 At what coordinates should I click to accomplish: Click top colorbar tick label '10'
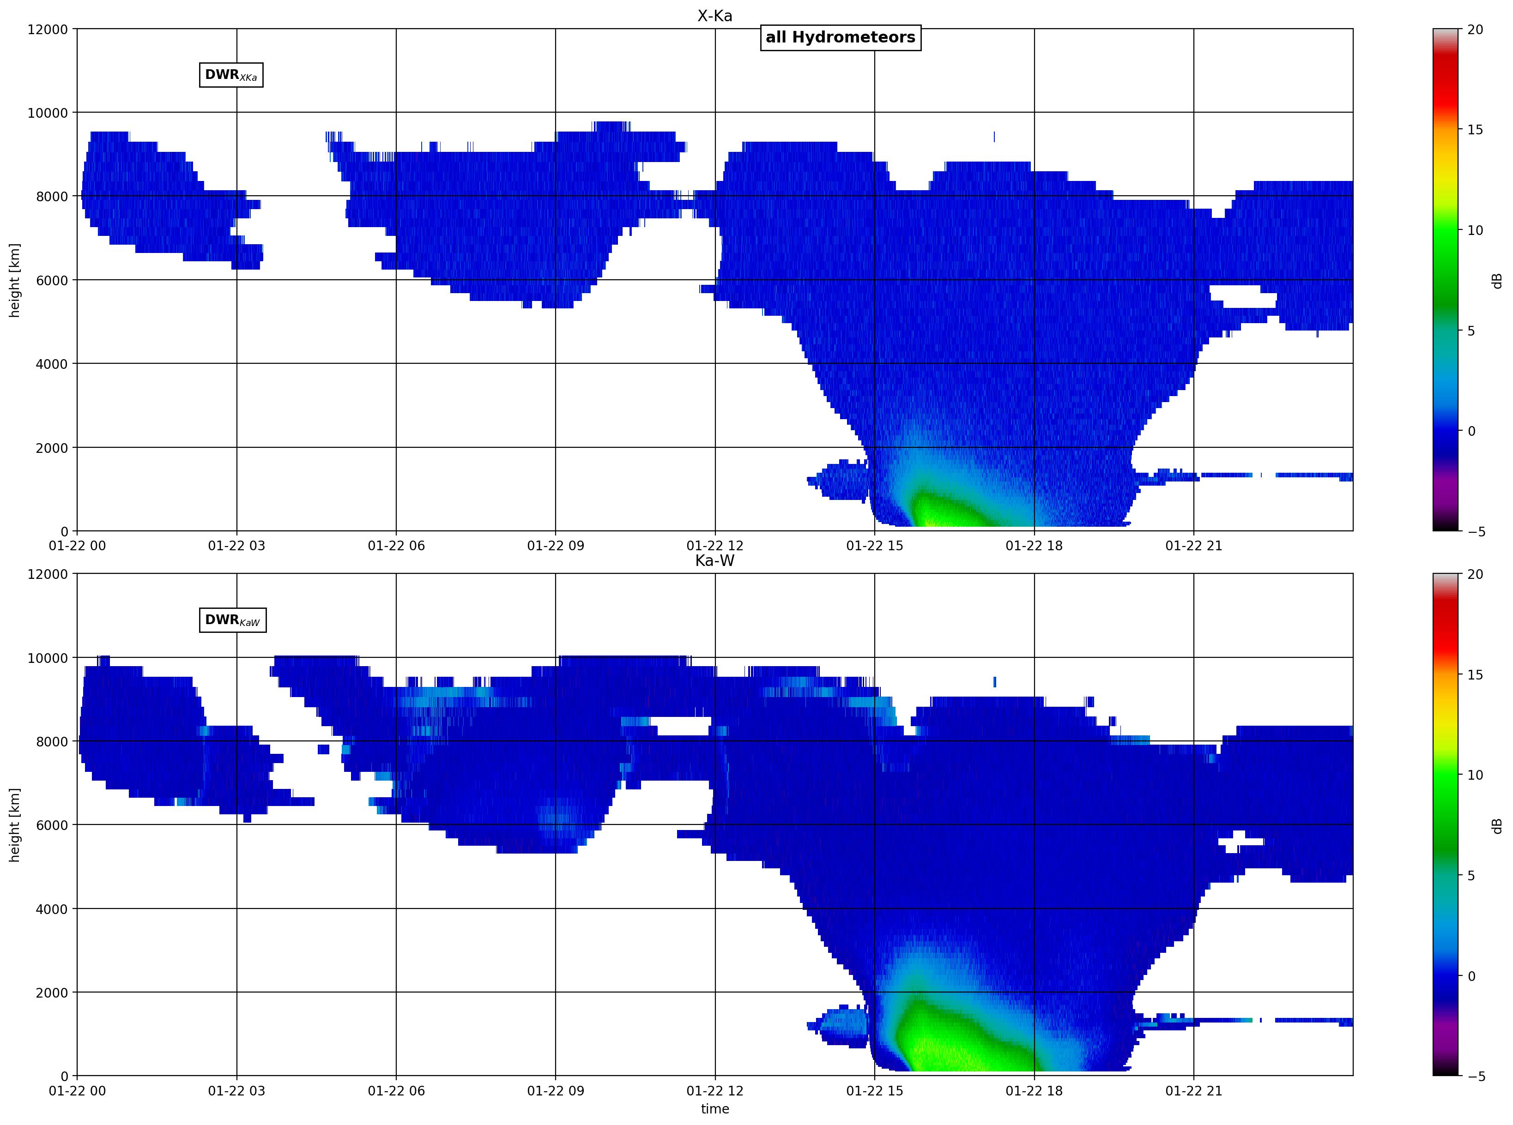click(x=1475, y=230)
